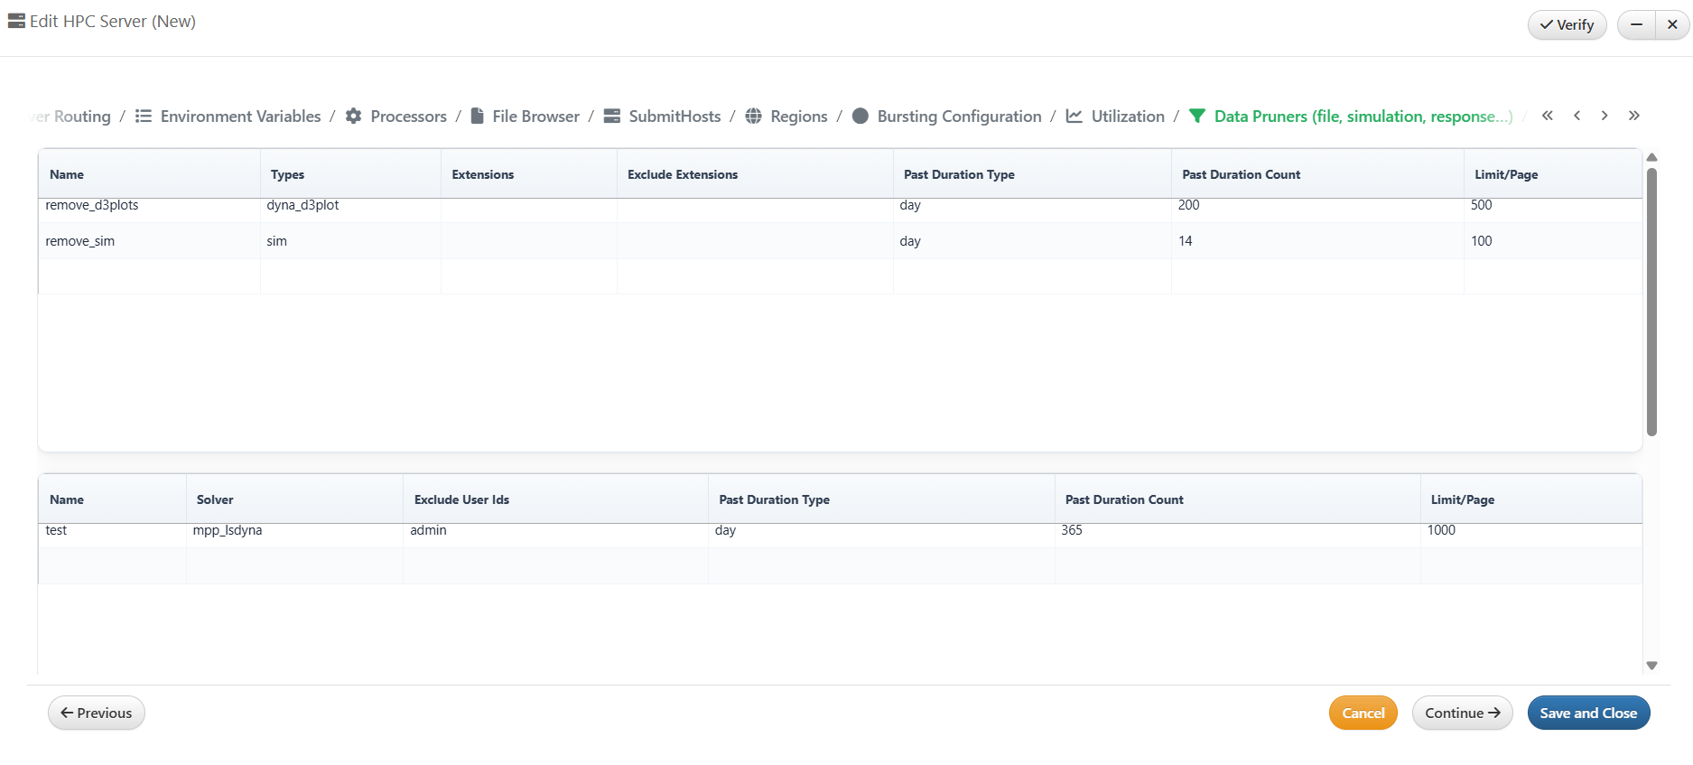
Task: Click the File Browser document icon
Action: 478,117
